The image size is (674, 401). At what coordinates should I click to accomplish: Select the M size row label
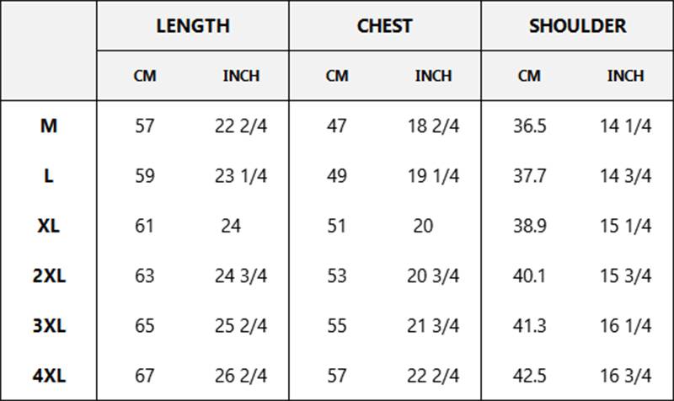coord(49,126)
